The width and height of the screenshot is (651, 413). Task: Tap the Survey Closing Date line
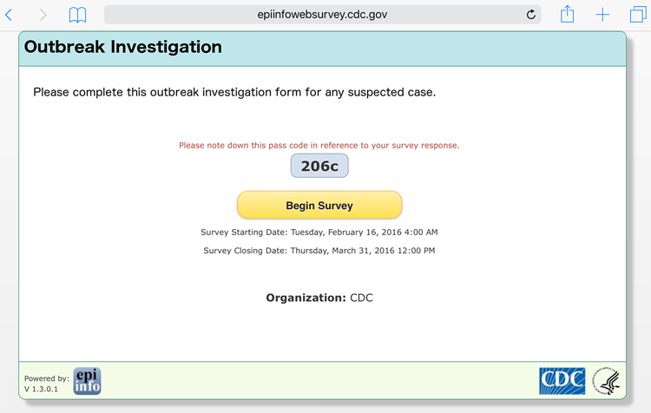point(319,251)
